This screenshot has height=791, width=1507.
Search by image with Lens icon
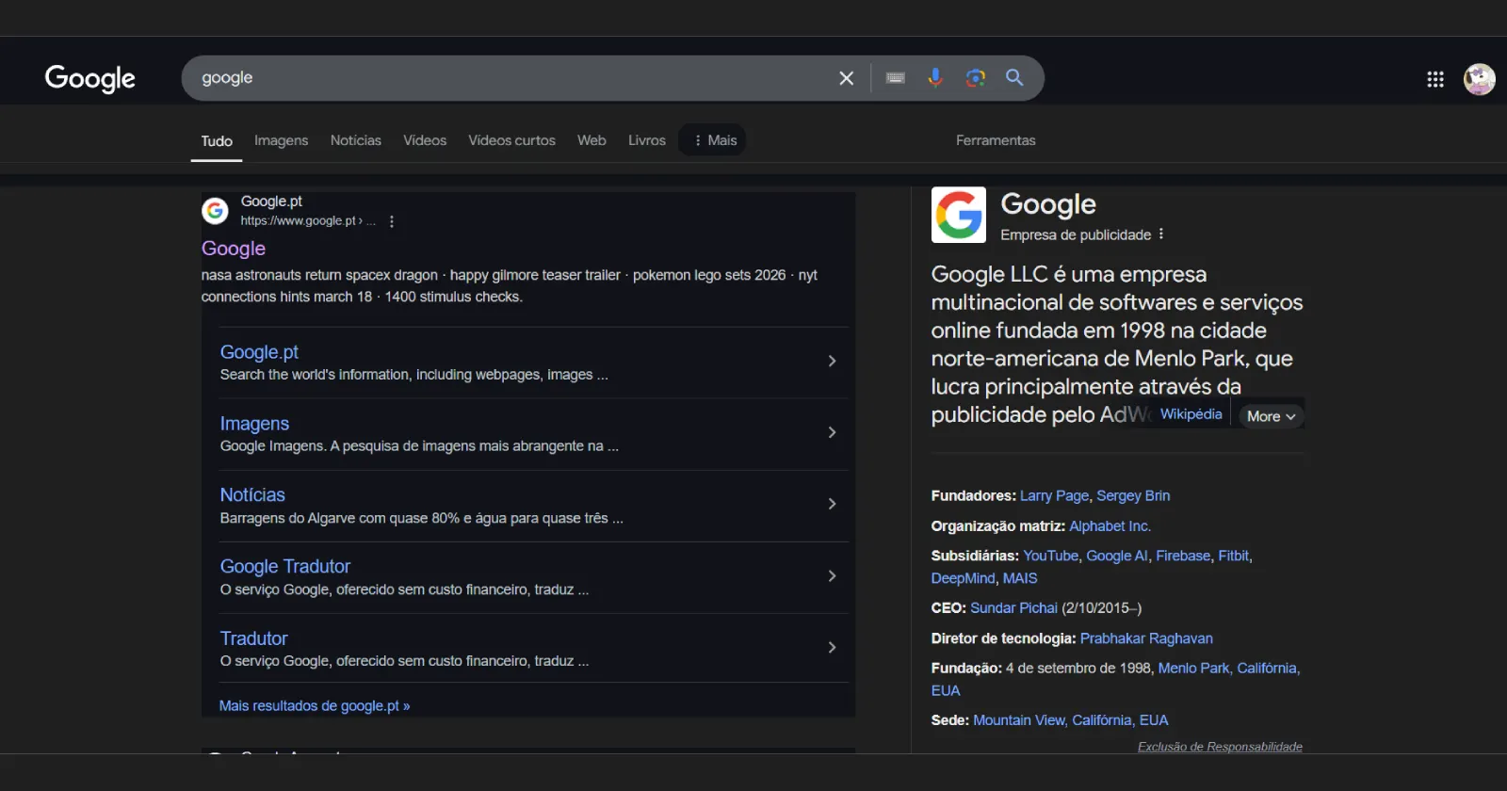coord(976,78)
